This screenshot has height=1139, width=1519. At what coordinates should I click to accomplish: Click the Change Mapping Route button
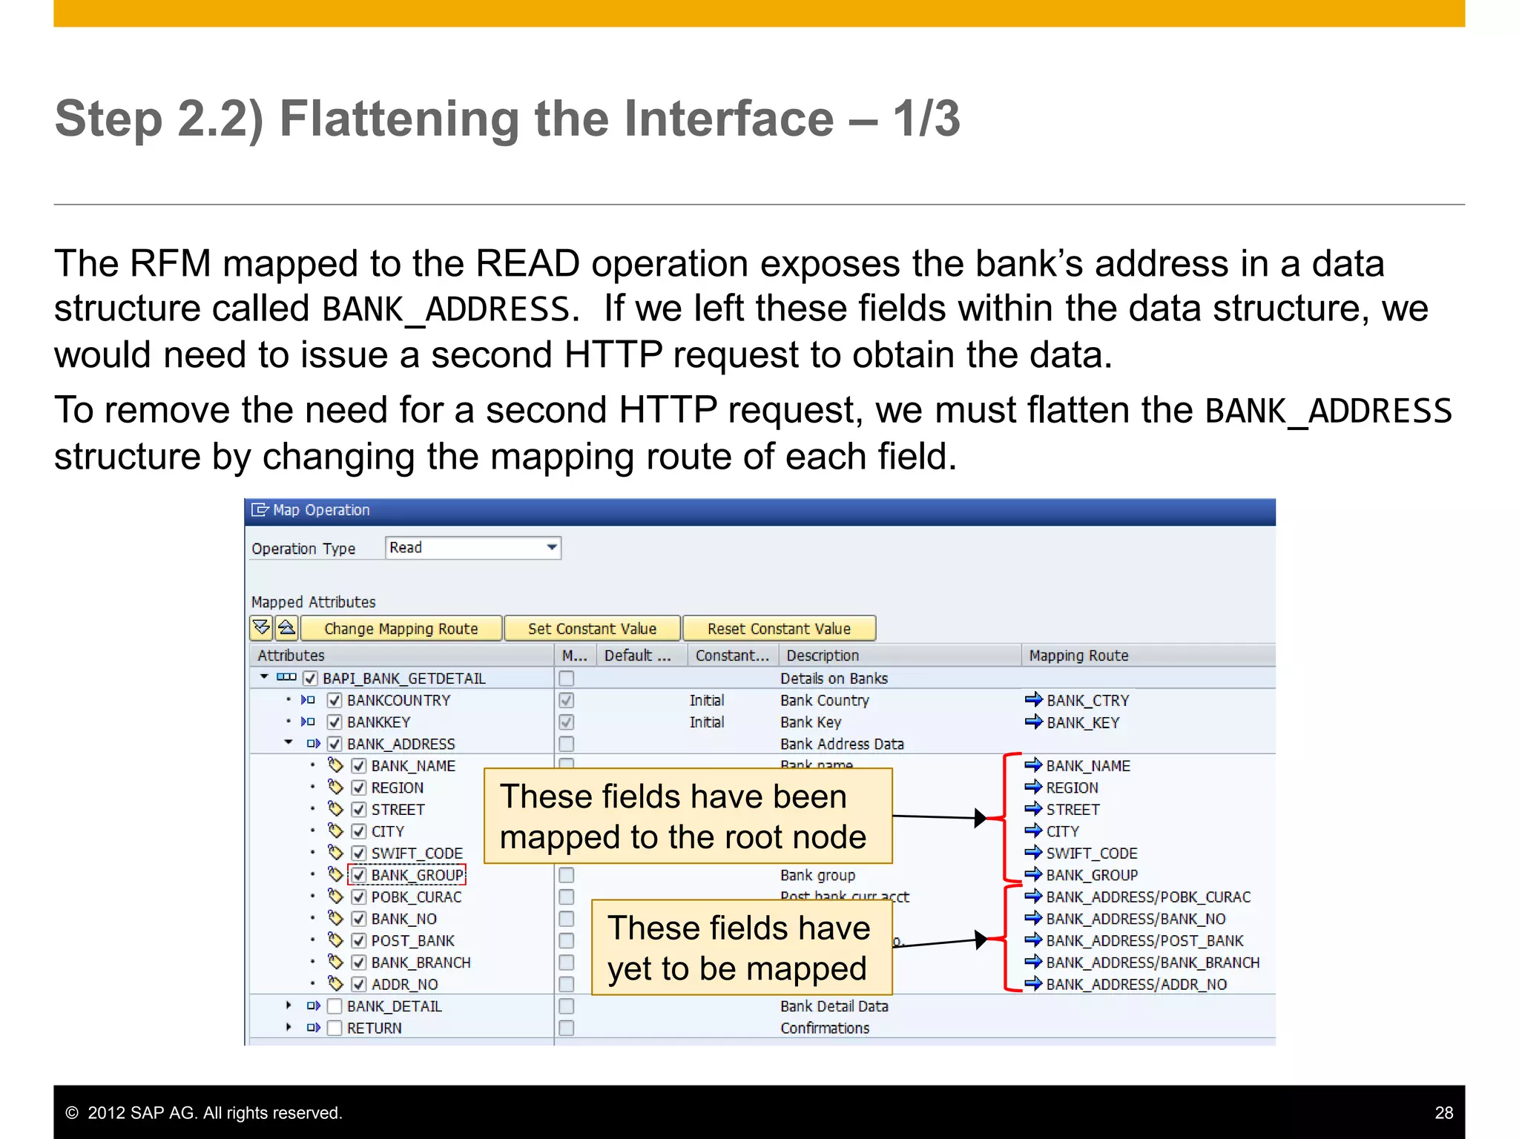(x=401, y=628)
